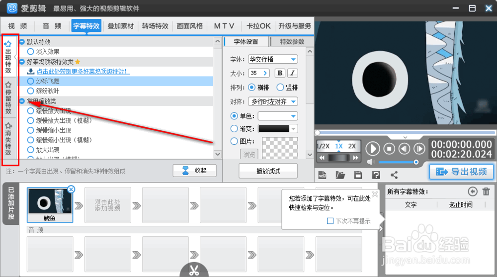Viewport: 497px width, 277px height.
Task: Step forward one frame
Action: click(x=419, y=149)
